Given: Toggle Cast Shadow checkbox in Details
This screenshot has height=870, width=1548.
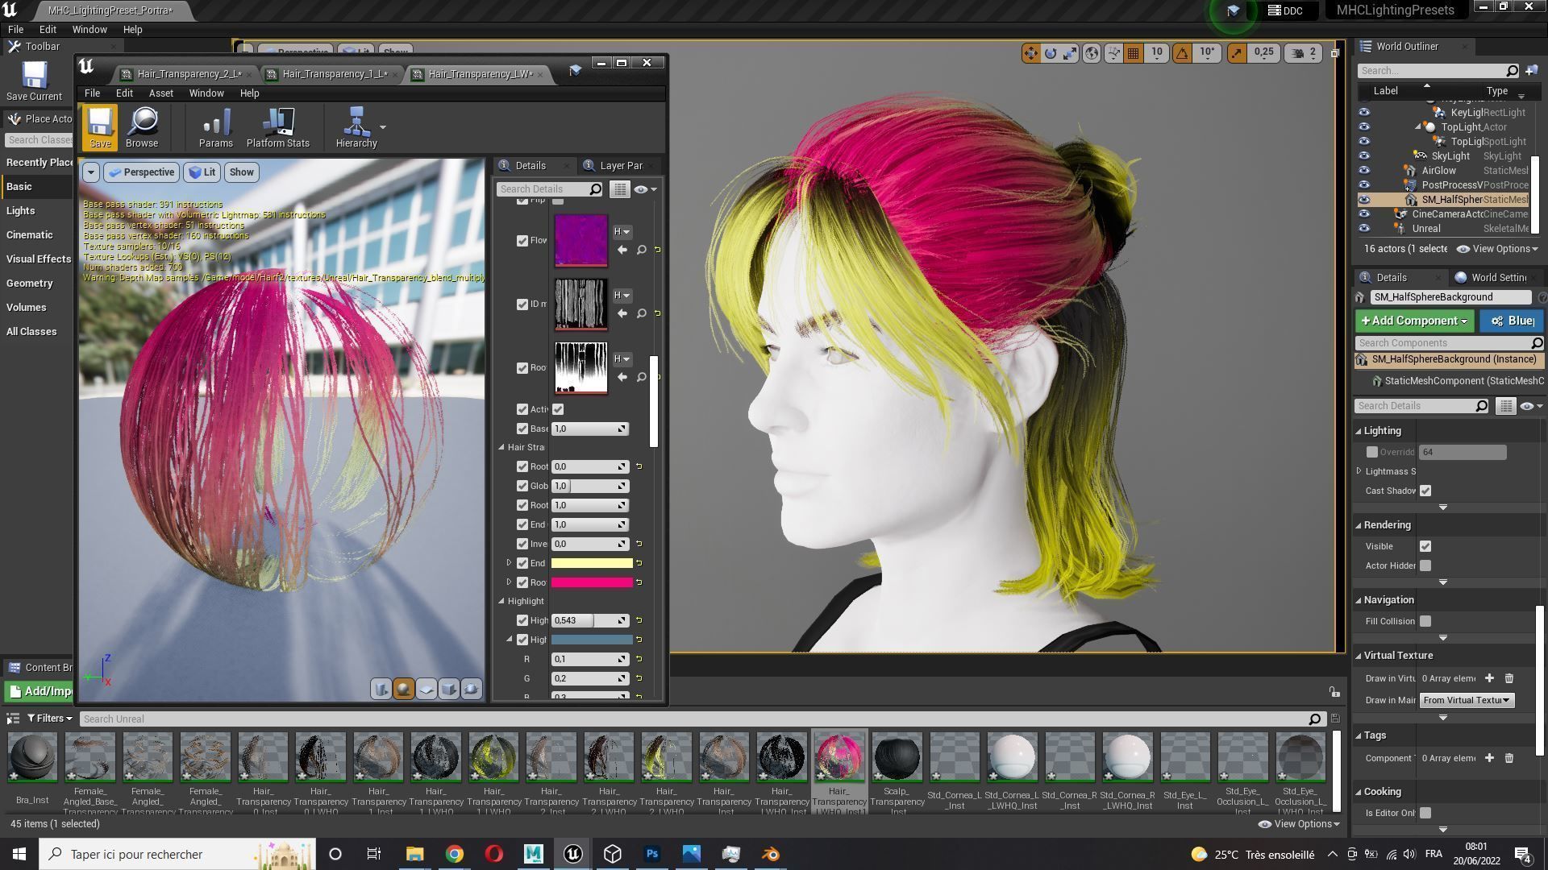Looking at the screenshot, I should click(1425, 491).
